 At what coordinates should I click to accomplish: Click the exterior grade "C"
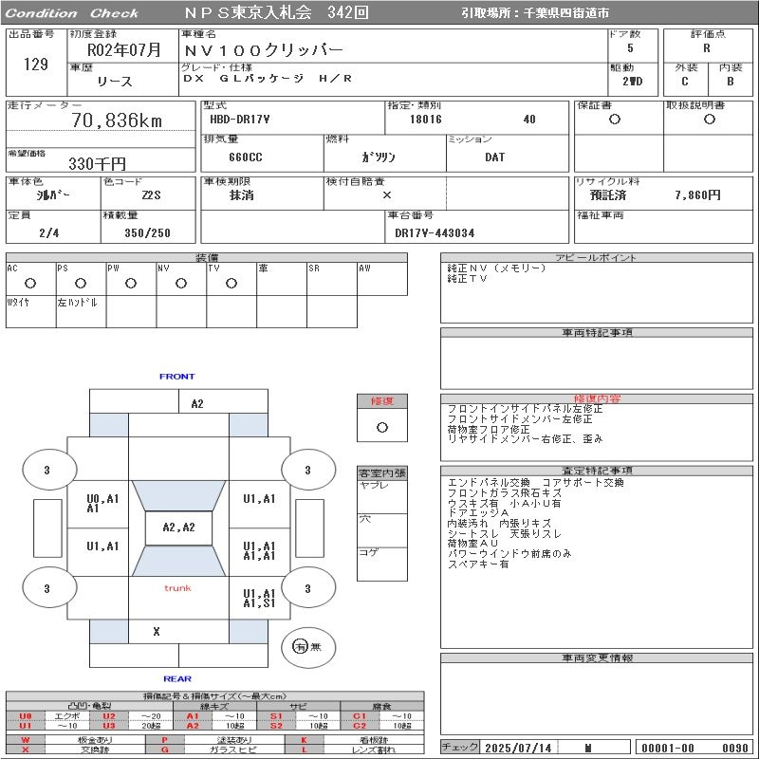pos(684,82)
